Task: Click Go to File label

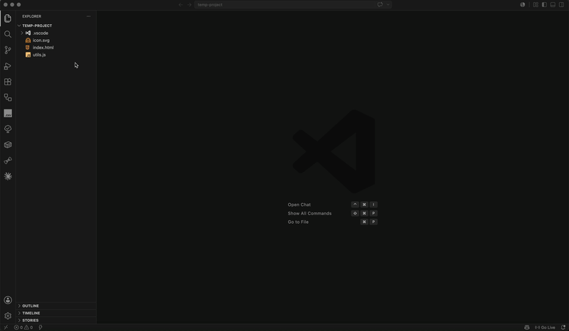Action: coord(298,222)
